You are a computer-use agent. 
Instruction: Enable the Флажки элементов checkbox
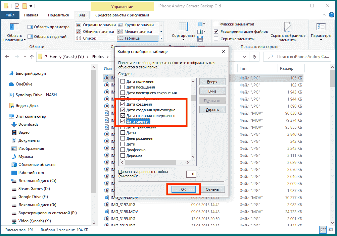tap(216, 24)
